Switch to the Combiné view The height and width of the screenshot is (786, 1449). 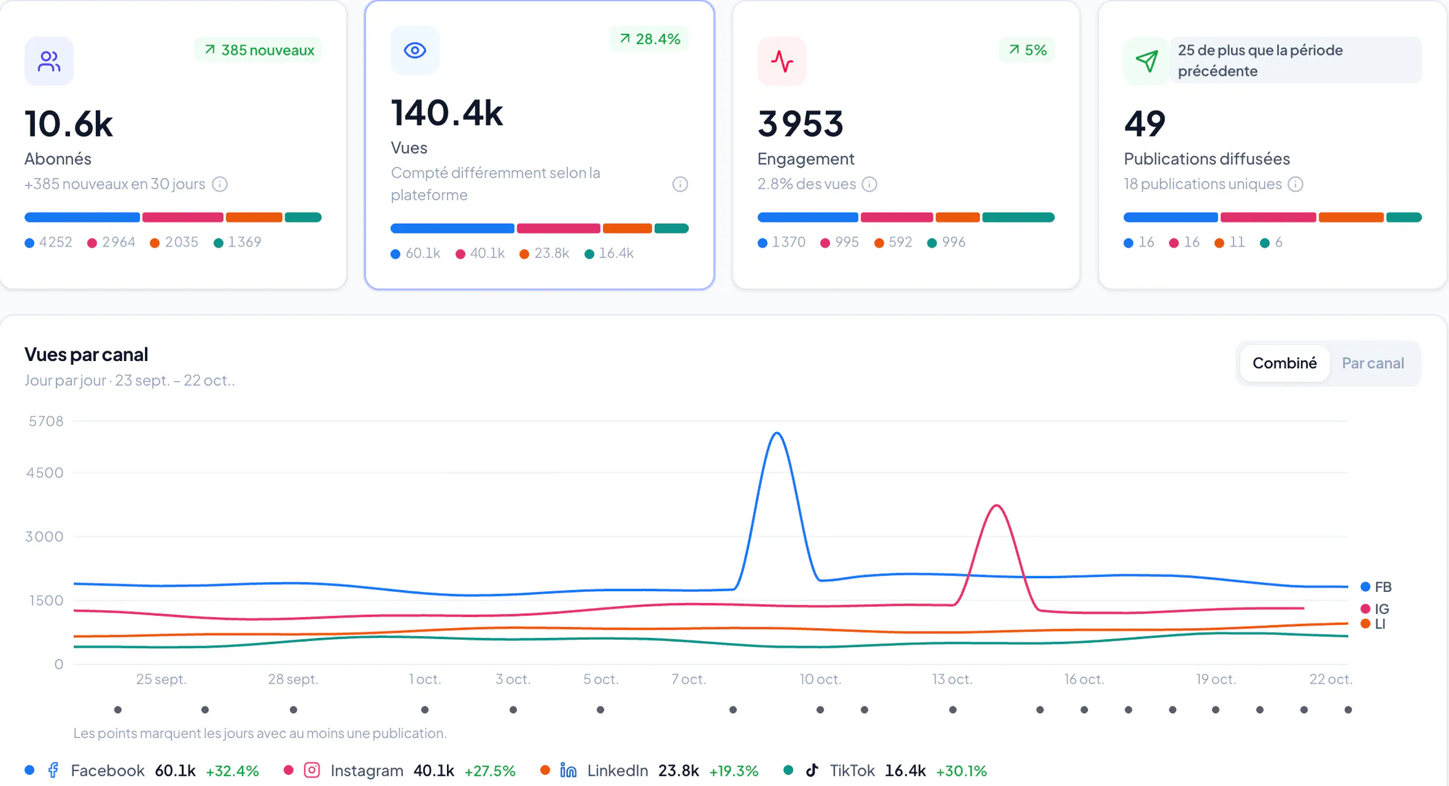1284,363
